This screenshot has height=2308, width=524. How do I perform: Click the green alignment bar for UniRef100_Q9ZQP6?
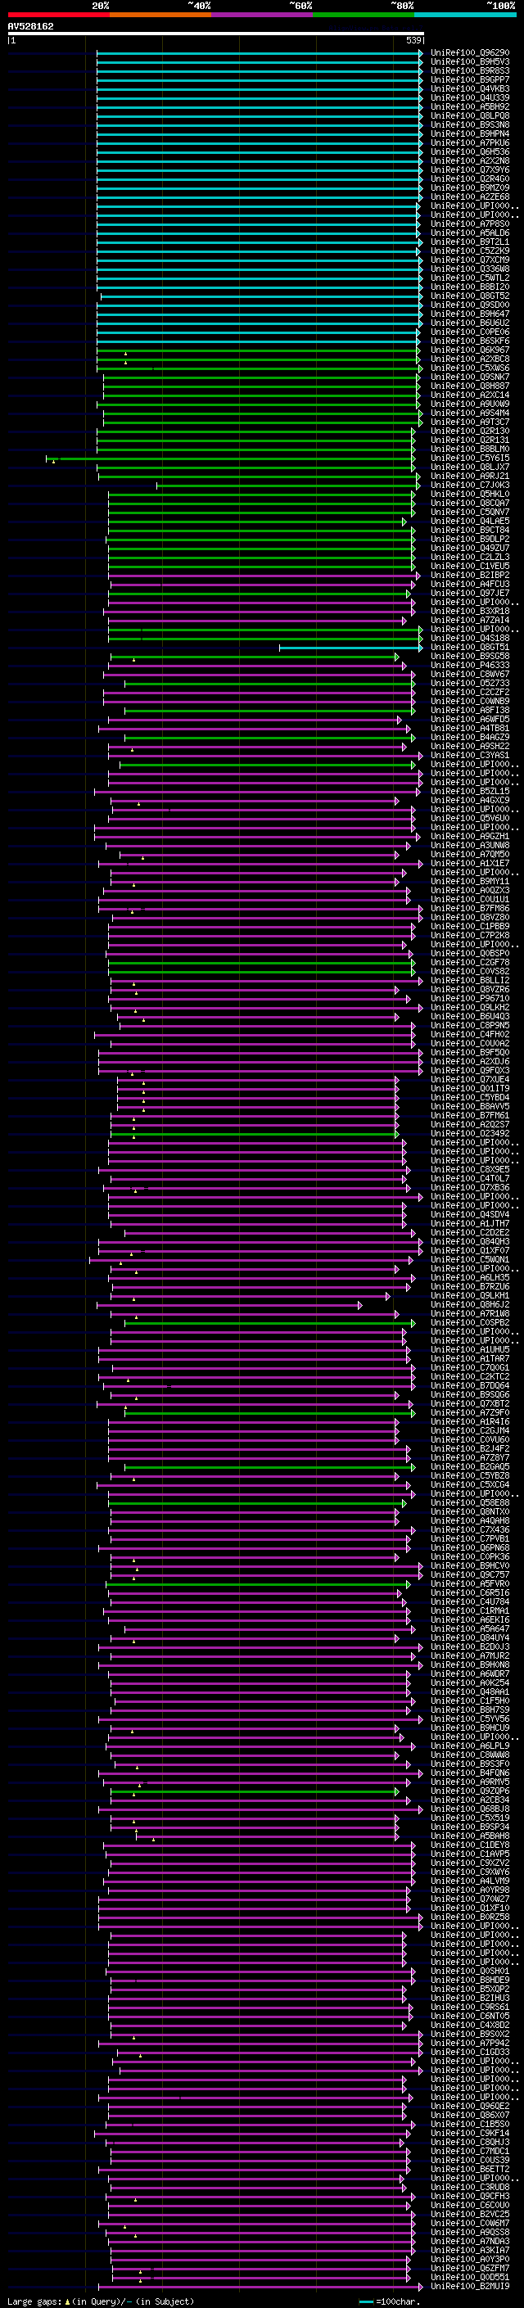pos(255,1792)
